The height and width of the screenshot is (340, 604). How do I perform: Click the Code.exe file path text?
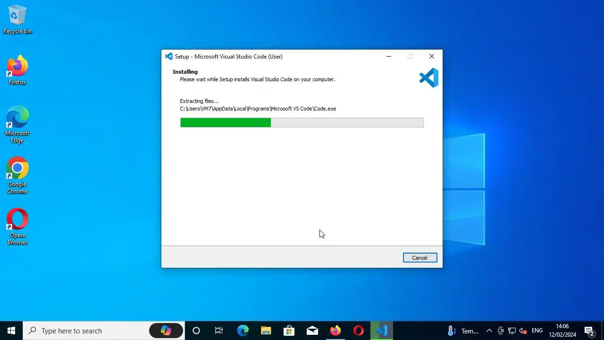pos(258,109)
